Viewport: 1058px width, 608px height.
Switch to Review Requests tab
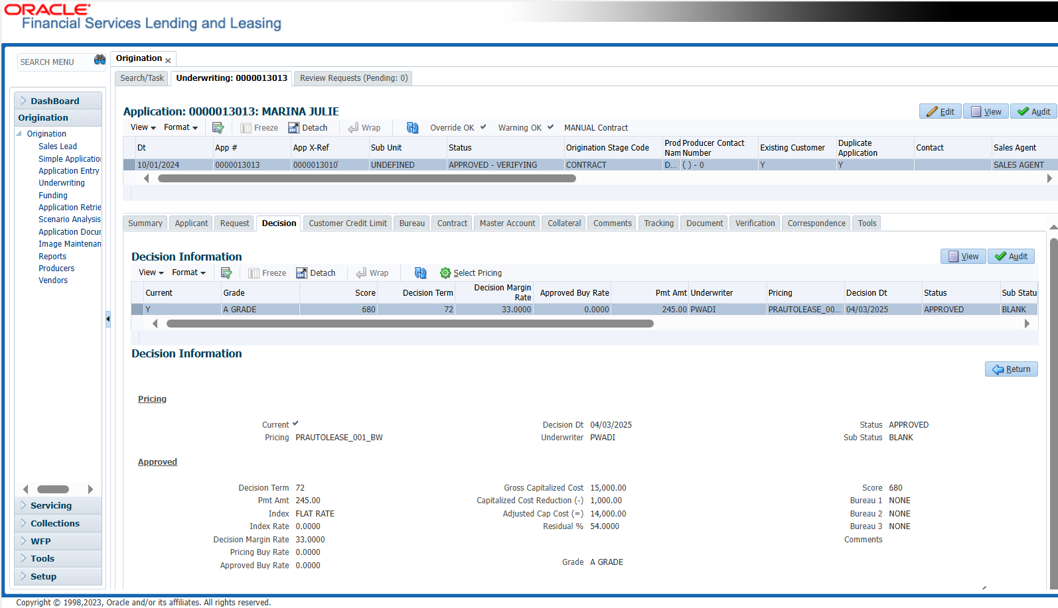pos(354,78)
